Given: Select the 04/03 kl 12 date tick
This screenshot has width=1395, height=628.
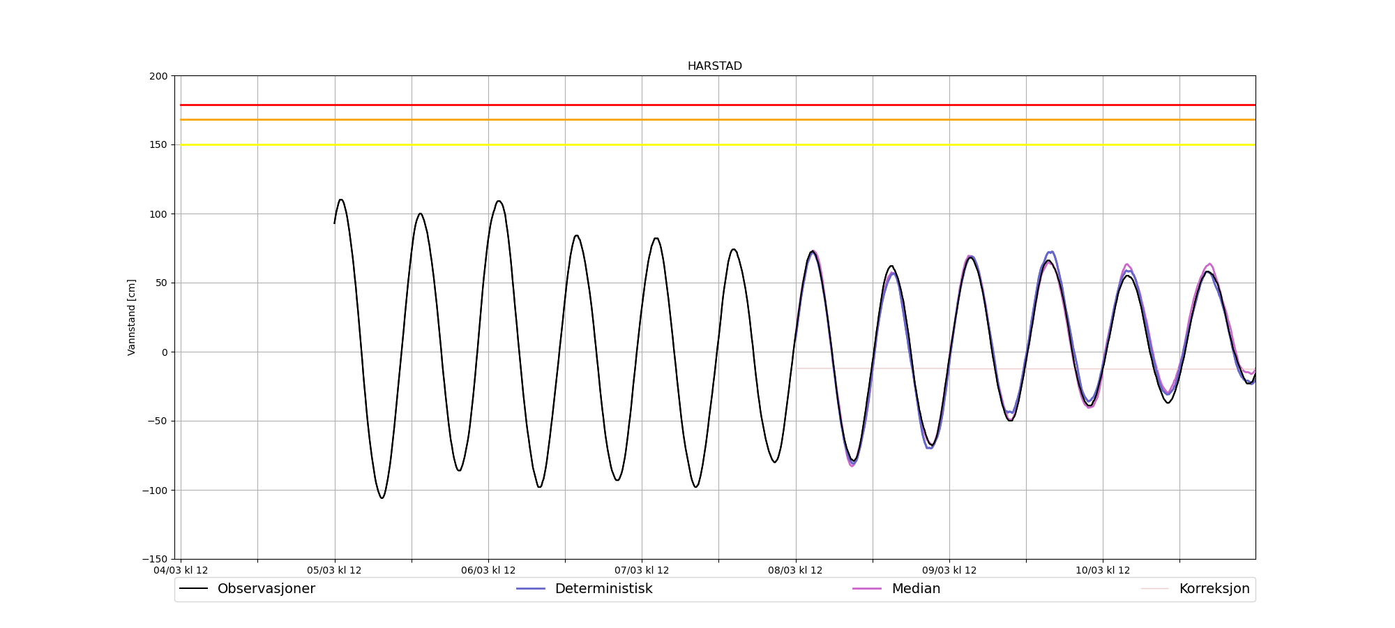Looking at the screenshot, I should [181, 570].
